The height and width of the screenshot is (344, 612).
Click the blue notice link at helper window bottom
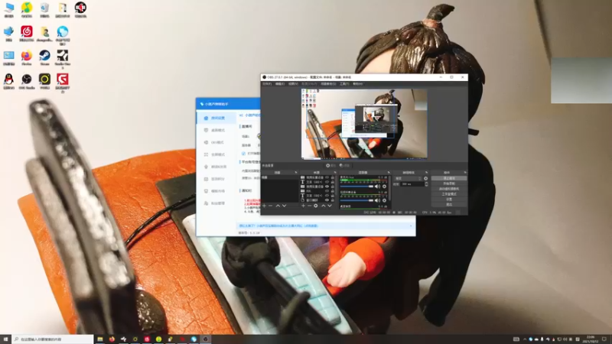click(x=278, y=226)
